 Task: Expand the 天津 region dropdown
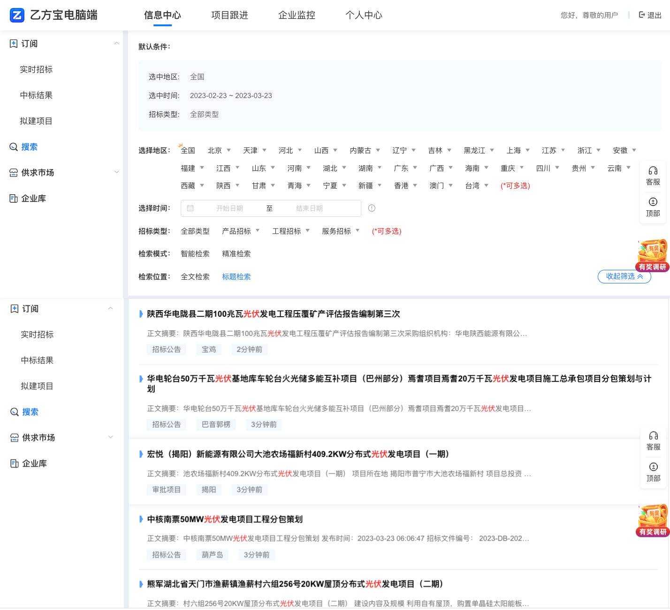(x=255, y=151)
